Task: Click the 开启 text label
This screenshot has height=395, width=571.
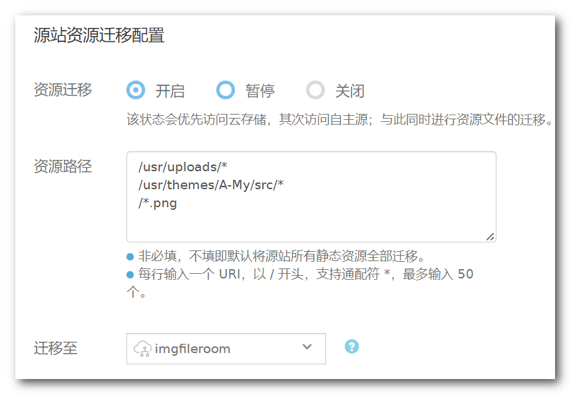Action: (170, 91)
